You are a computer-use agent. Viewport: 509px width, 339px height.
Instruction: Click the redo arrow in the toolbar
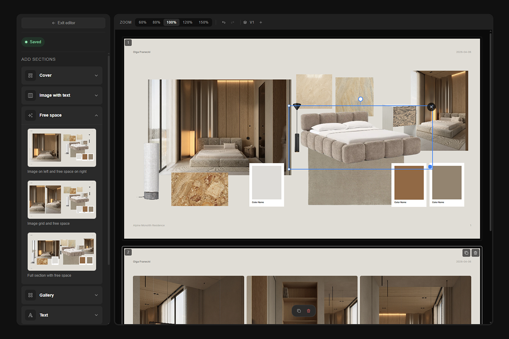coord(232,22)
